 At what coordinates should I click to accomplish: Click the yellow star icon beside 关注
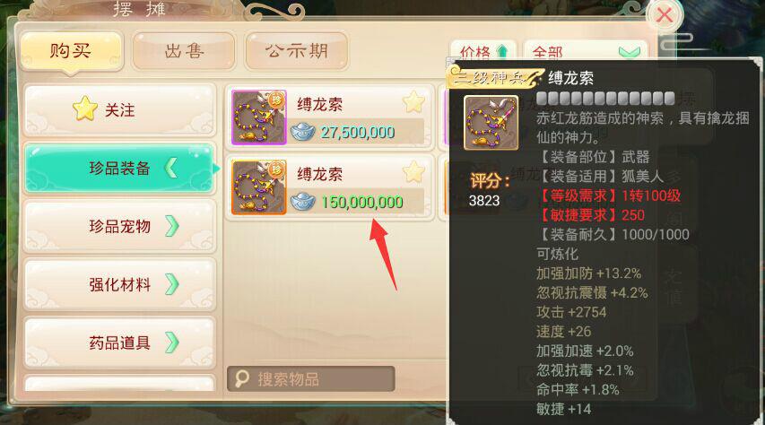point(85,108)
